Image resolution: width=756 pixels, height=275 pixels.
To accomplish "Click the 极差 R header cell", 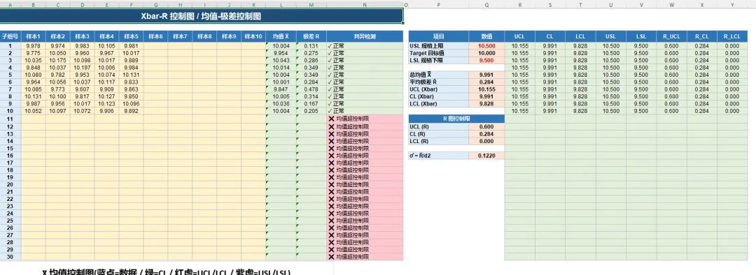I will point(311,36).
